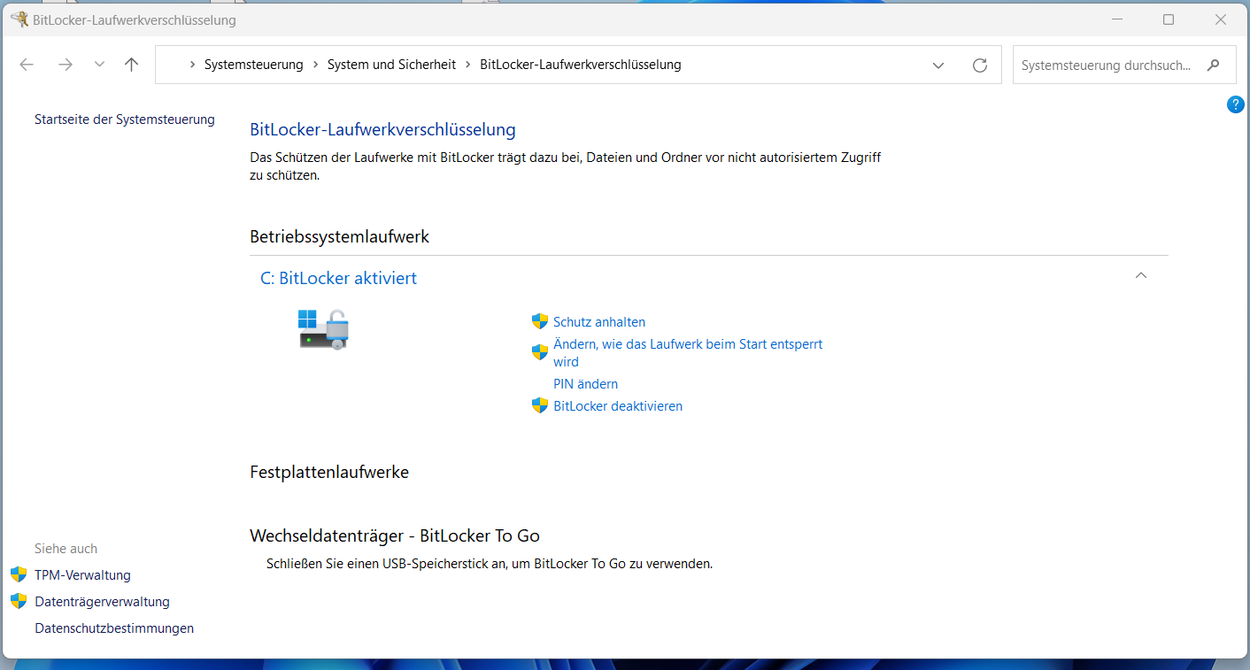1250x670 pixels.
Task: Click the search magnifier icon
Action: tap(1214, 65)
